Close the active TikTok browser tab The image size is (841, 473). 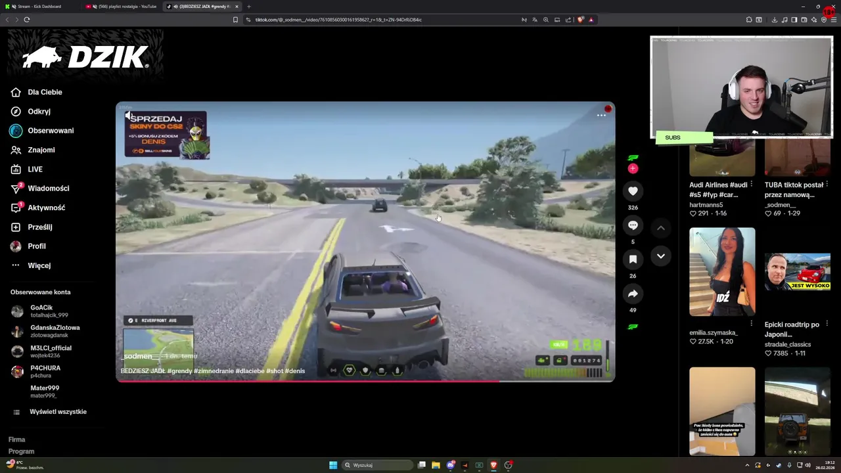pyautogui.click(x=237, y=7)
